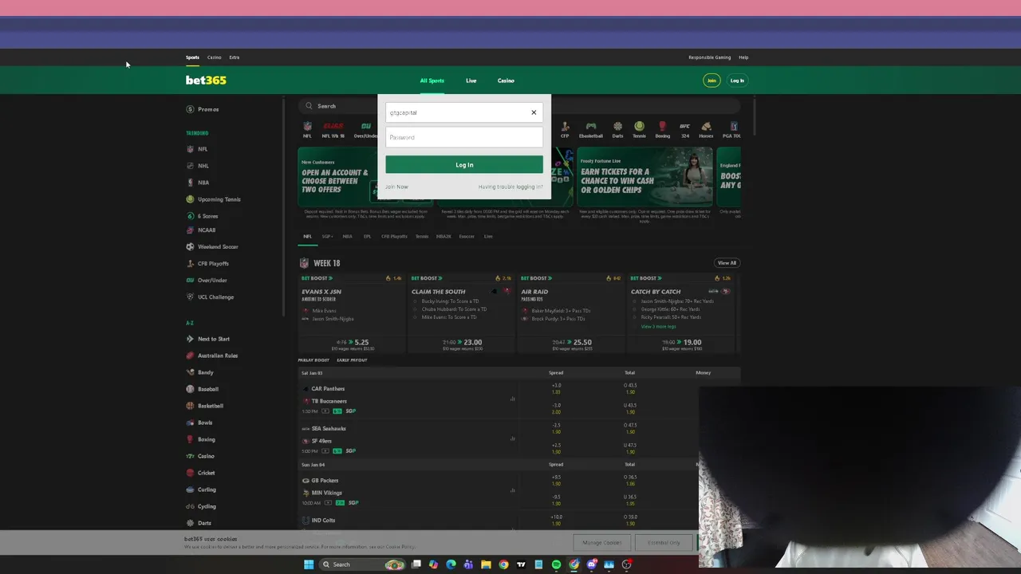
Task: Open the Tennis ball icon in carousel
Action: pos(639,129)
